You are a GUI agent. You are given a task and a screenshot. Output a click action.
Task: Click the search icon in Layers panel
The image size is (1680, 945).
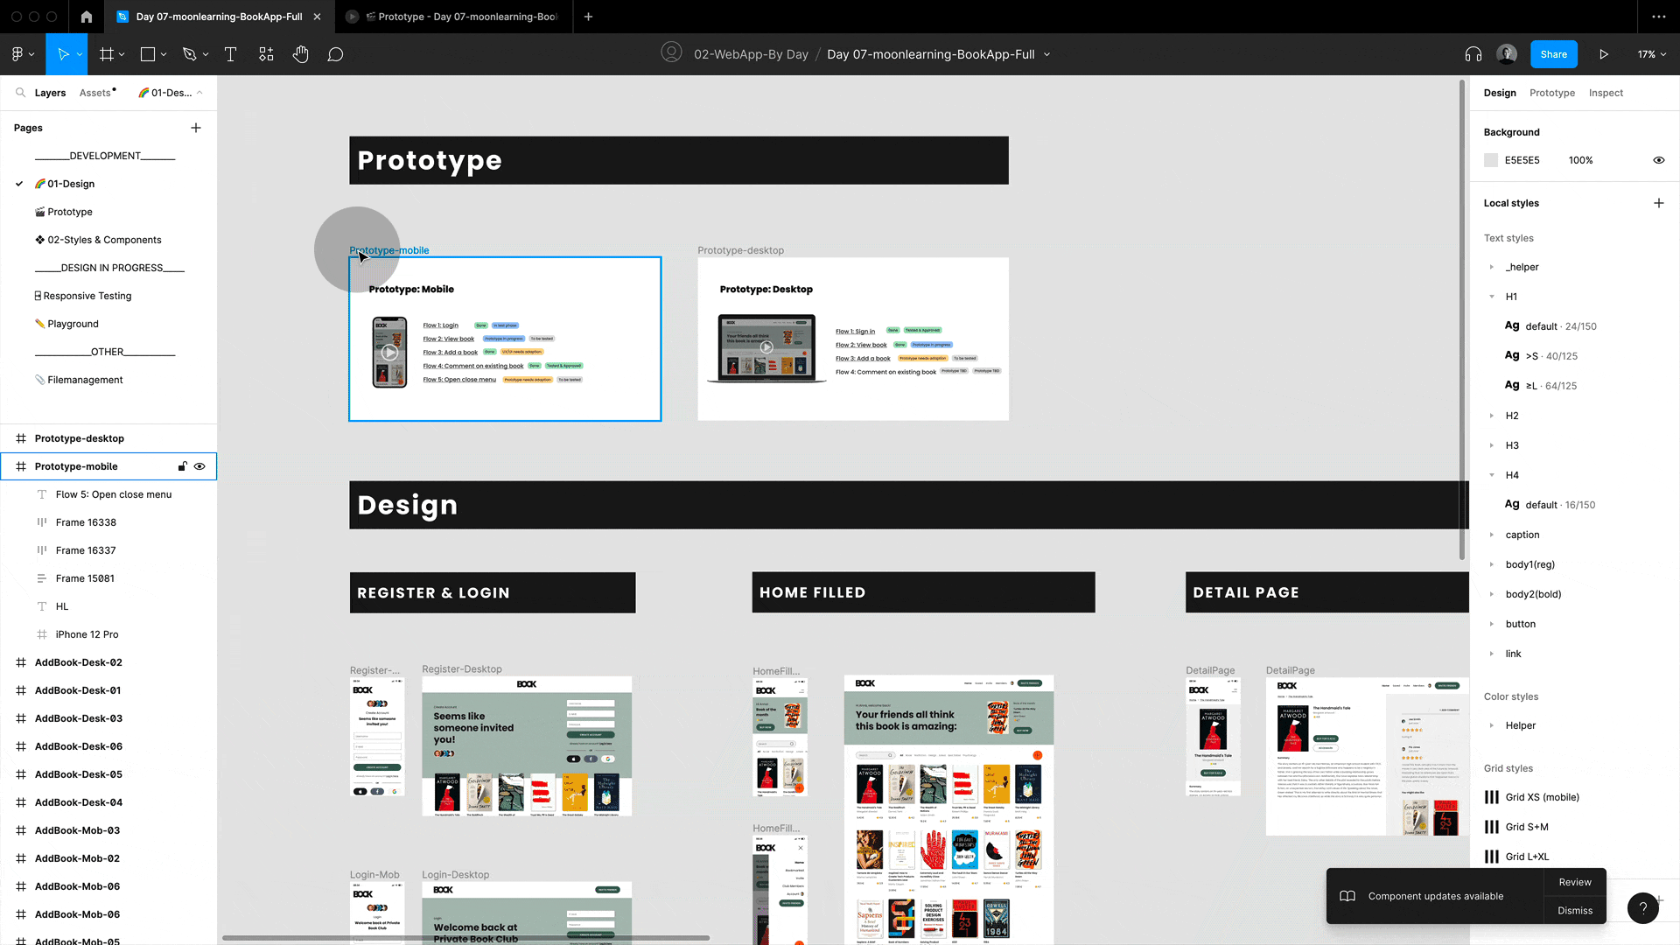20,93
